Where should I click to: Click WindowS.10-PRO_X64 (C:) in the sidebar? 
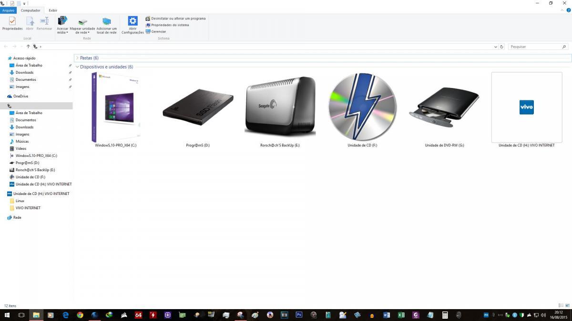click(x=36, y=156)
